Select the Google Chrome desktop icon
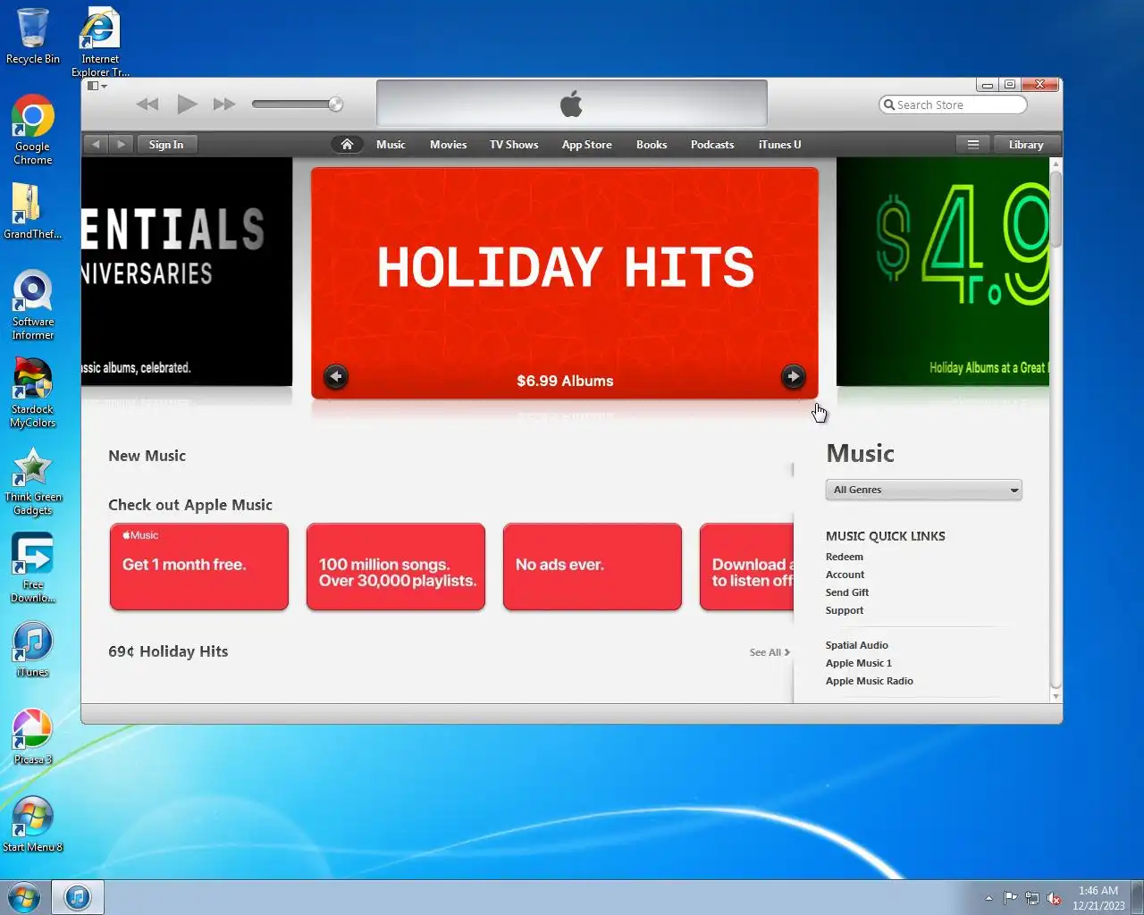The image size is (1144, 915). (33, 130)
